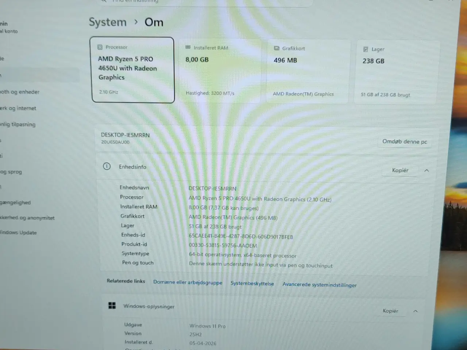This screenshot has width=467, height=350.
Task: Click Grafikkort row AMD Radeon value
Action: [x=233, y=218]
